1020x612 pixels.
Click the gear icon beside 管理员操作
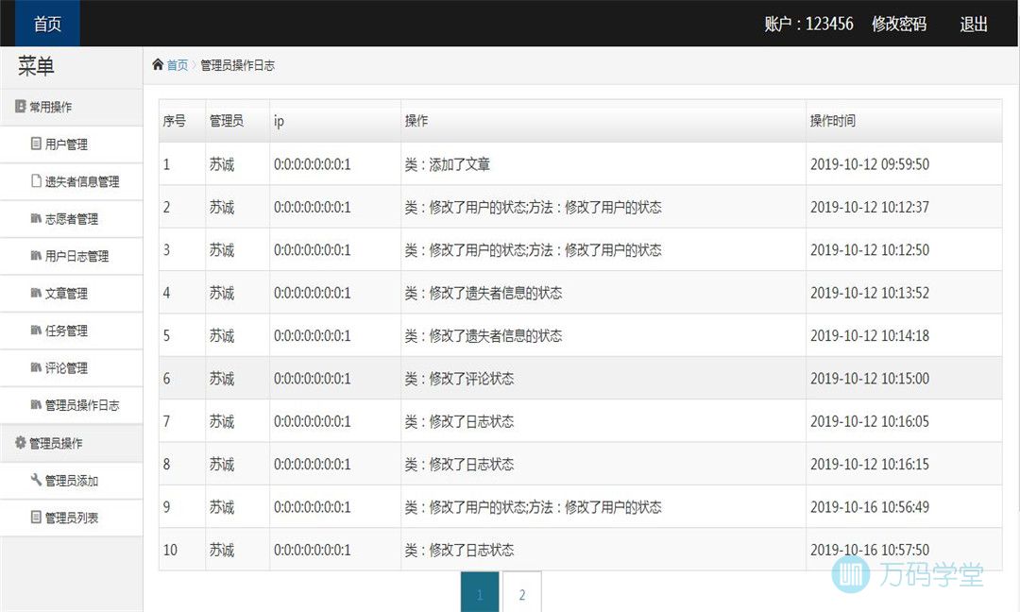[x=20, y=443]
